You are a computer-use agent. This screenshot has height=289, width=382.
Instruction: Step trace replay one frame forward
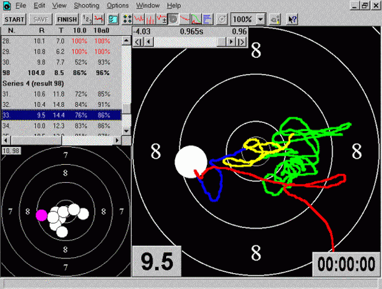click(x=230, y=42)
